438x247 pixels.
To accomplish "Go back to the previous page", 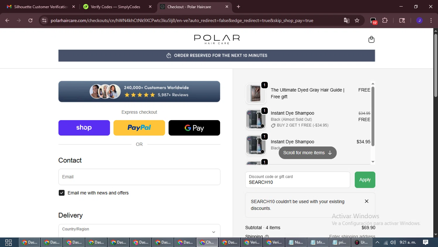I will coord(7,20).
